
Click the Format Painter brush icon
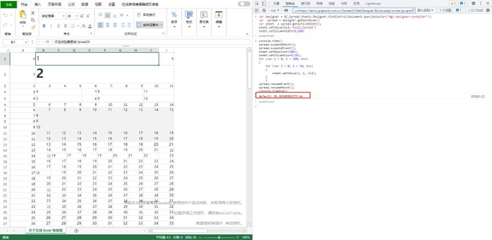(x=33, y=26)
